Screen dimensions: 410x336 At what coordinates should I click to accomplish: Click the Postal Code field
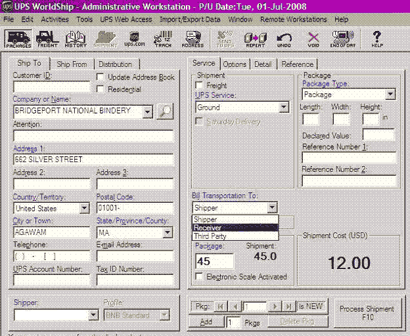pos(135,208)
